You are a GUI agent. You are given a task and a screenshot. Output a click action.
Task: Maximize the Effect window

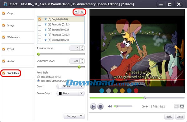point(170,4)
